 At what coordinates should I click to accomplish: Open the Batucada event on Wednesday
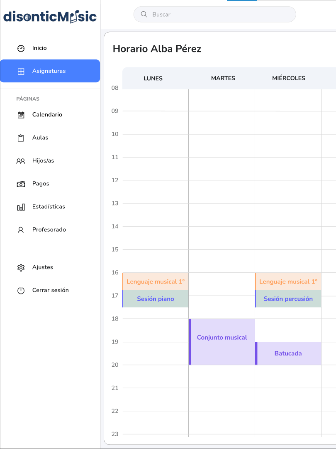[288, 353]
